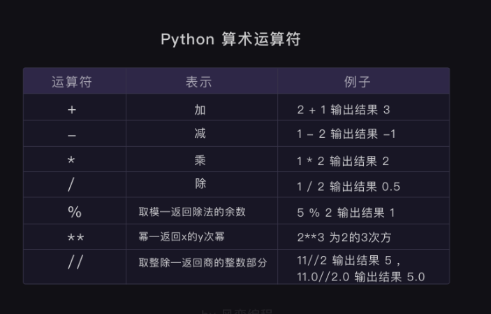Select the example "5 % 2 输出结果 1"

[346, 212]
